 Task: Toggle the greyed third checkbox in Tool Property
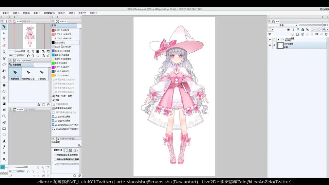(55, 164)
